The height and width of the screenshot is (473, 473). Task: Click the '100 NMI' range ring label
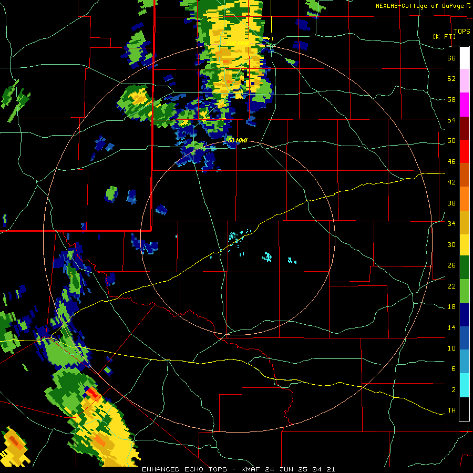pyautogui.click(x=238, y=44)
